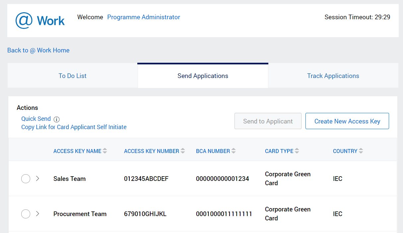
Task: Click the Create New Access Key button
Action: 347,121
